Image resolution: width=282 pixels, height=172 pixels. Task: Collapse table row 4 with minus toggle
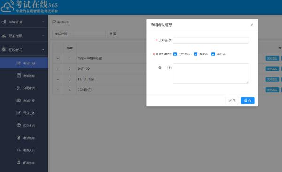58,90
